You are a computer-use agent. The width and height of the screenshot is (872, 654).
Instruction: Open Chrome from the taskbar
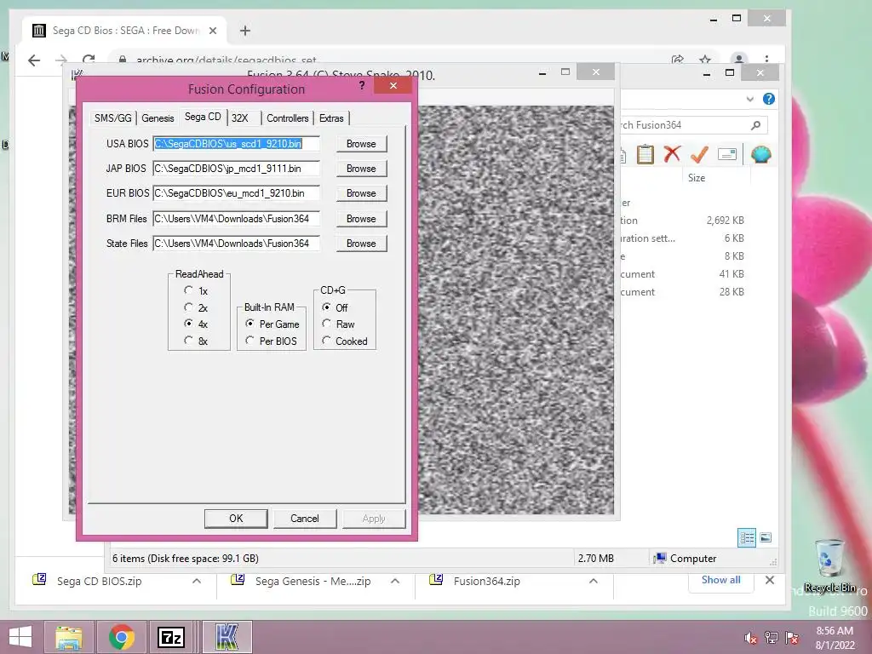pyautogui.click(x=122, y=637)
